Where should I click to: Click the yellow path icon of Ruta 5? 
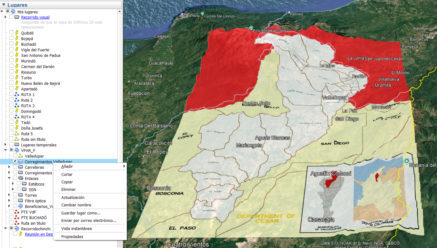point(17,134)
